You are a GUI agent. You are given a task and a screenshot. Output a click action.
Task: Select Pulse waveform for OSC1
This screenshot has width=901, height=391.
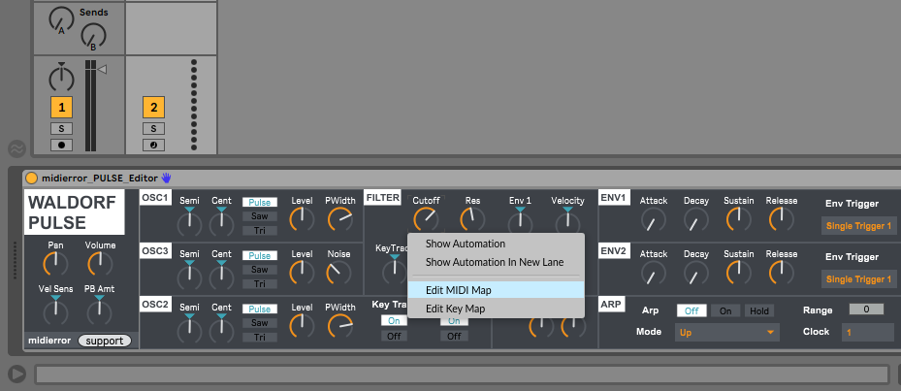(x=260, y=203)
